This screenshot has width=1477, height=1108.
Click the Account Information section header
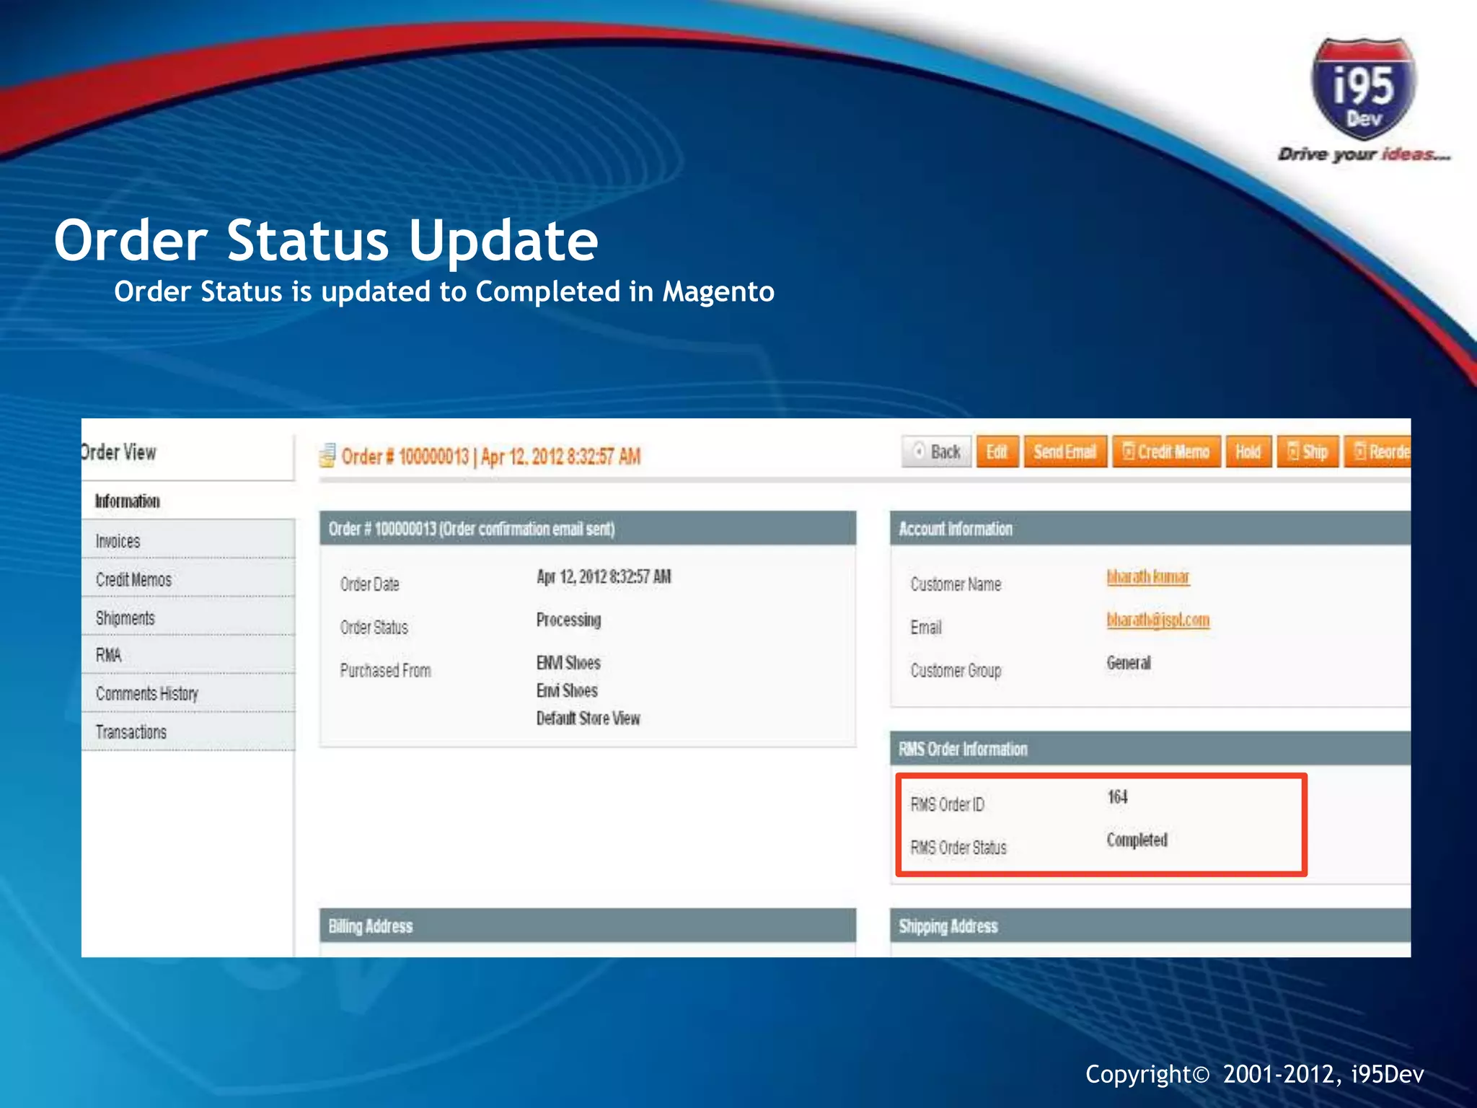tap(1150, 529)
